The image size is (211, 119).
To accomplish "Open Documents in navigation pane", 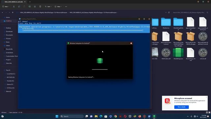I will (x=9, y=35).
